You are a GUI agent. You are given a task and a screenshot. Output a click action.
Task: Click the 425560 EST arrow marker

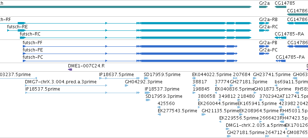click(x=159, y=107)
